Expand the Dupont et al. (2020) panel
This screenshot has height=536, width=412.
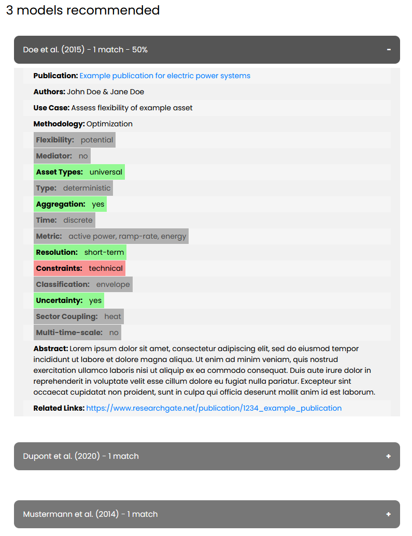point(206,456)
